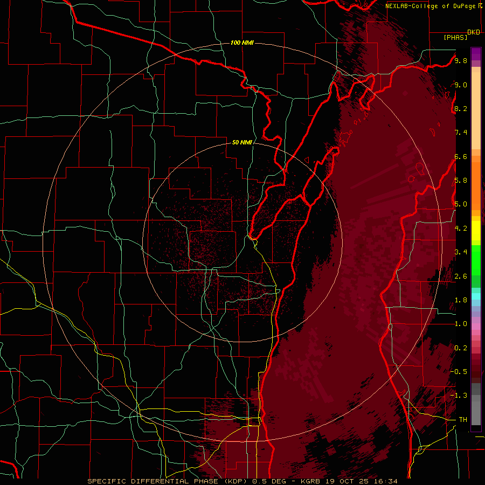Pick the pink segment of the color bar
The width and height of the screenshot is (485, 485).
[476, 327]
